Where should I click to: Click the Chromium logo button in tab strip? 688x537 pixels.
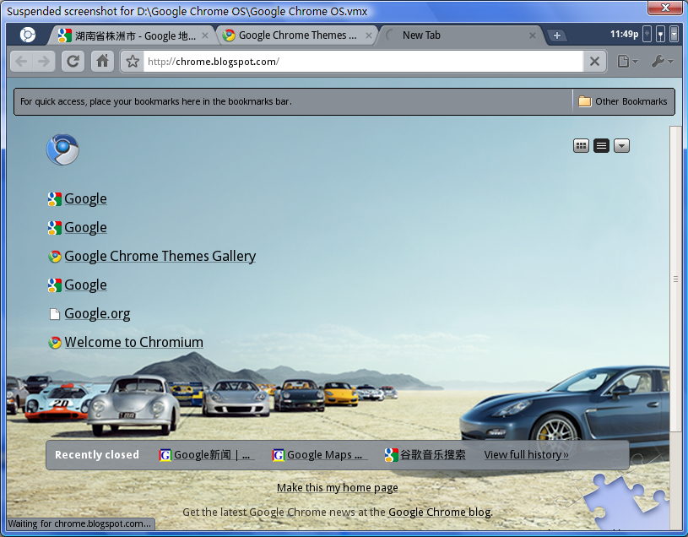[x=28, y=35]
